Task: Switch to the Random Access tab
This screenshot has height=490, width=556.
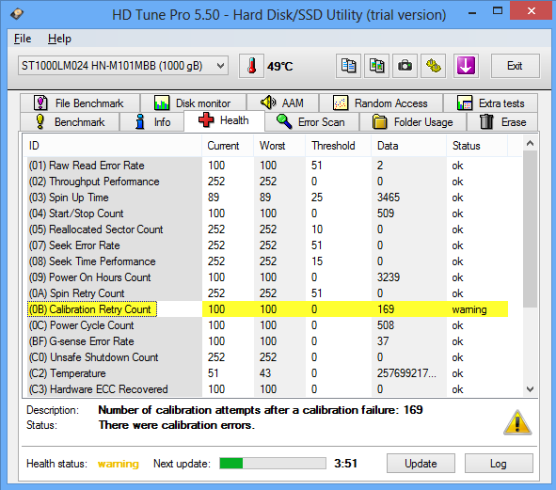Action: tap(381, 103)
